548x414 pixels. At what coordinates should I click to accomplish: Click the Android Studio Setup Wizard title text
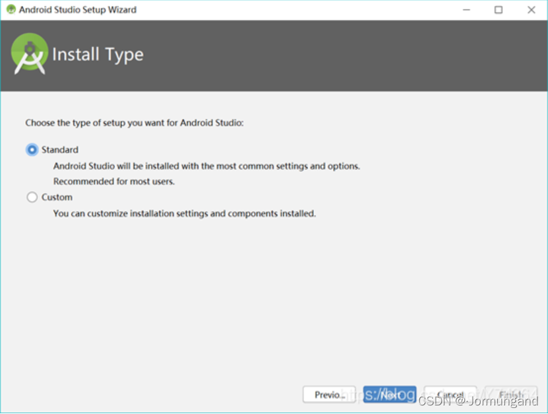pos(78,10)
